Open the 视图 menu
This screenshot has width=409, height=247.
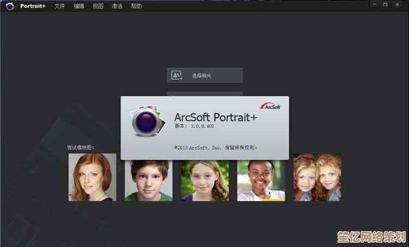(x=98, y=7)
